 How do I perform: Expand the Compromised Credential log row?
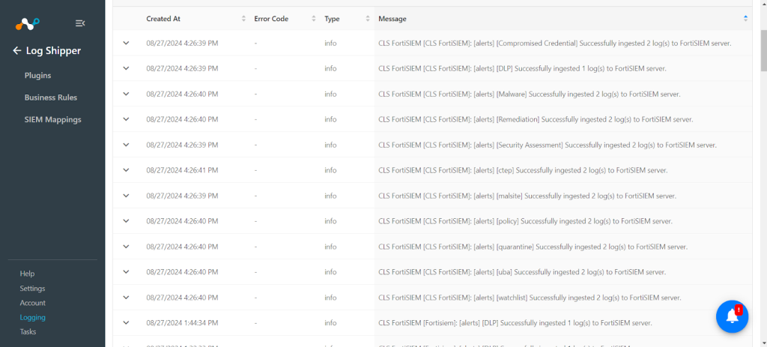coord(126,43)
